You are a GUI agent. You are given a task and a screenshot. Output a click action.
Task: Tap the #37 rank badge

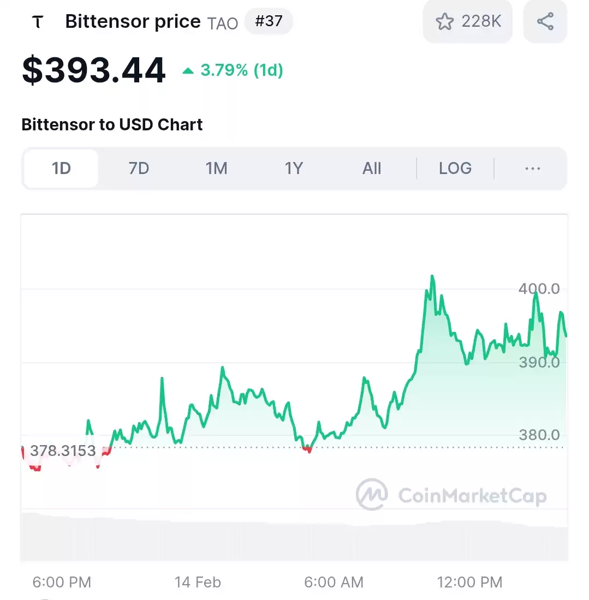tap(269, 21)
